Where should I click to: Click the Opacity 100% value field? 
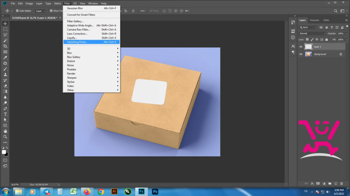click(x=341, y=33)
